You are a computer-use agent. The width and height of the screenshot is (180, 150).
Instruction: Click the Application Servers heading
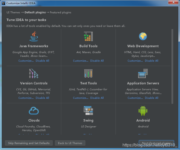tap(143, 83)
